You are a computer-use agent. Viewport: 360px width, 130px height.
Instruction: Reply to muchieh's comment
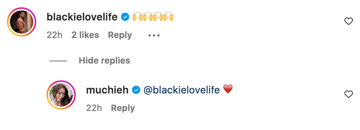pos(123,108)
